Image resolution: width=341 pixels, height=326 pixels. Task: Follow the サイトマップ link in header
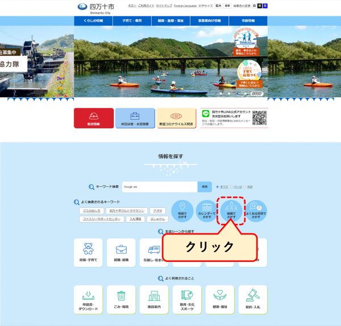(164, 6)
